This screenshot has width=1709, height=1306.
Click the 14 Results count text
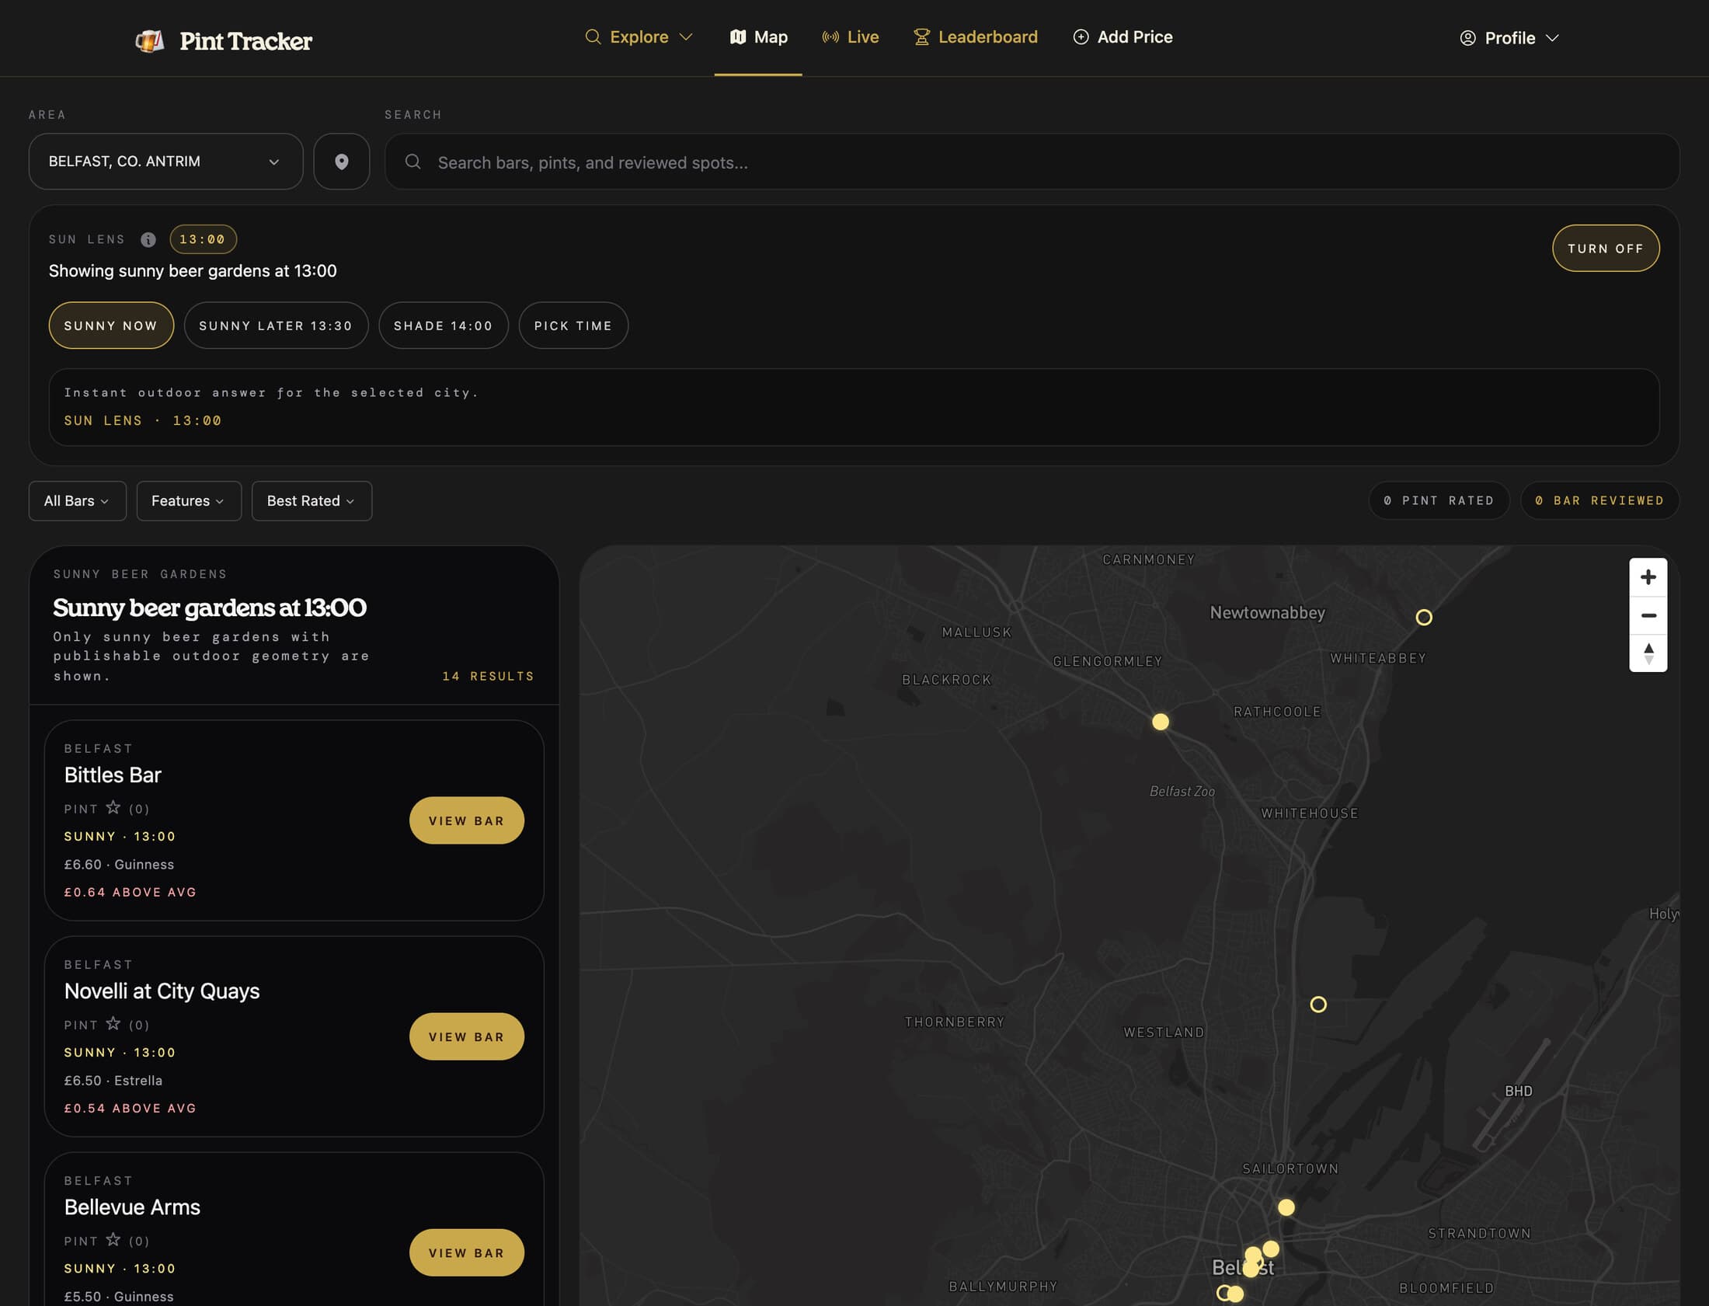[x=488, y=677]
